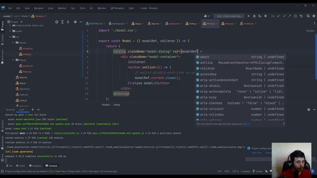The width and height of the screenshot is (317, 178).
Task: Hide the Project panel with minus icon
Action: tap(81, 22)
